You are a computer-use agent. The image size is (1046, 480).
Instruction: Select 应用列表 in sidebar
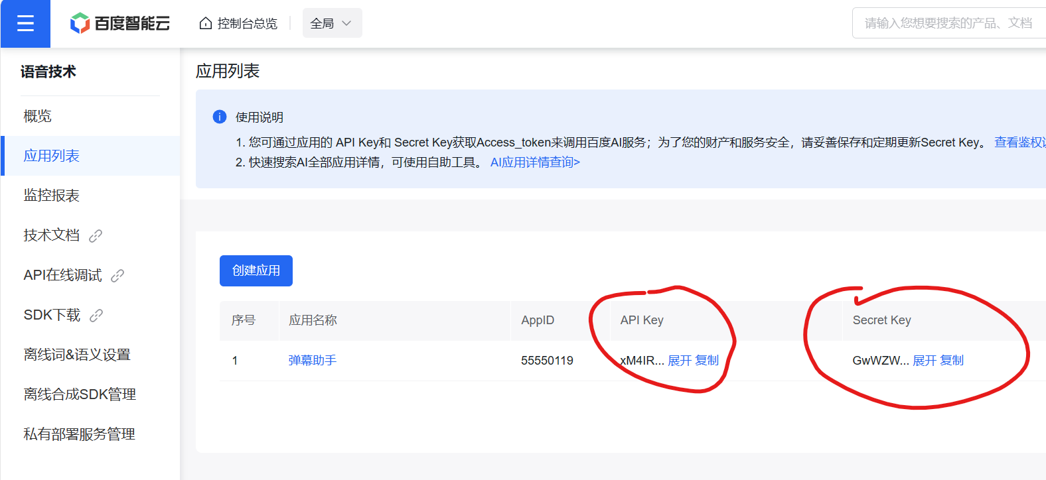(90, 156)
